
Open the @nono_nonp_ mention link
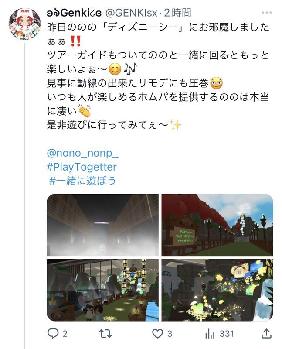82,153
